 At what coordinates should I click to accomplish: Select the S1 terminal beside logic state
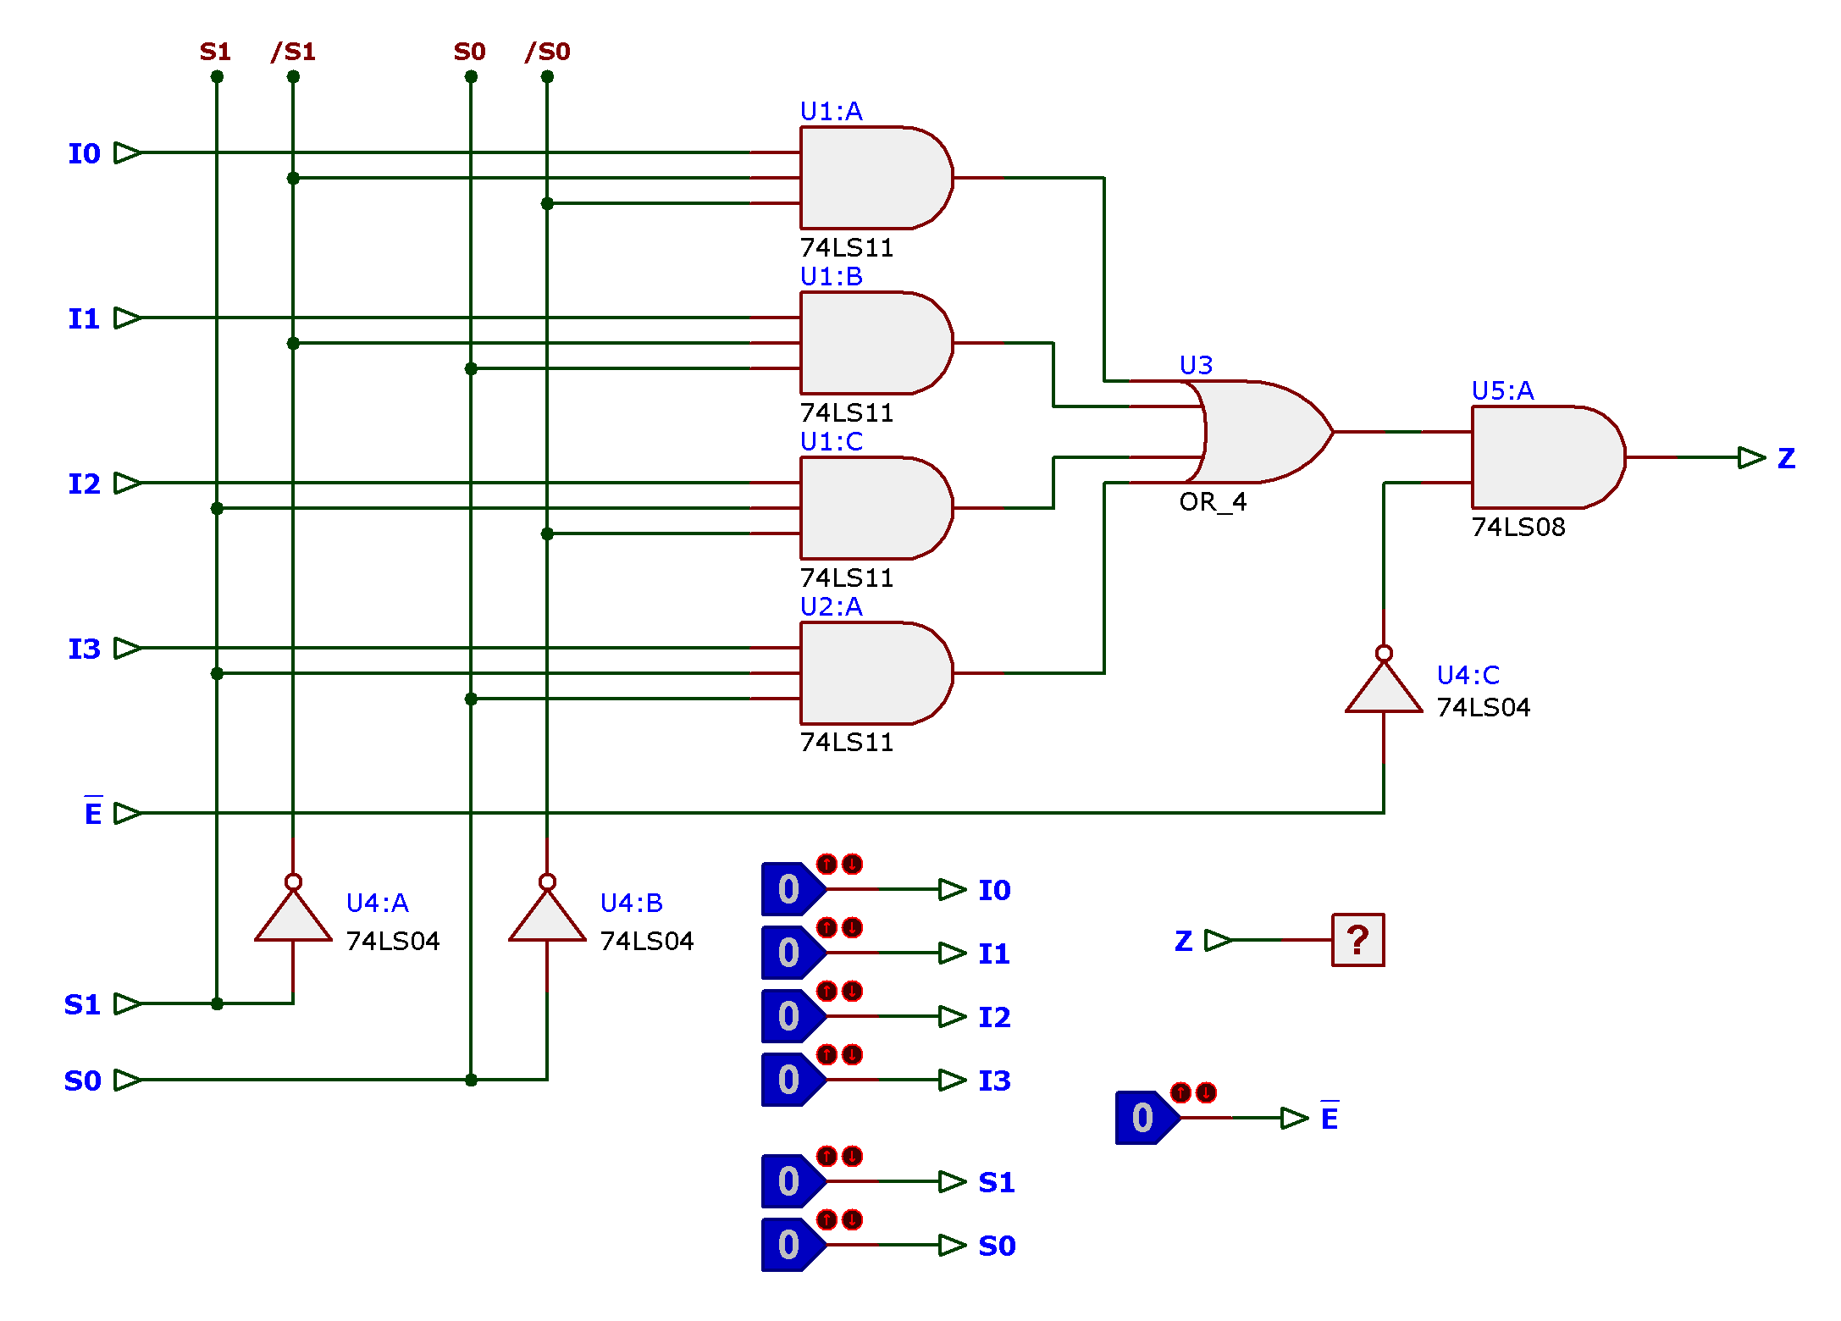click(x=953, y=1181)
